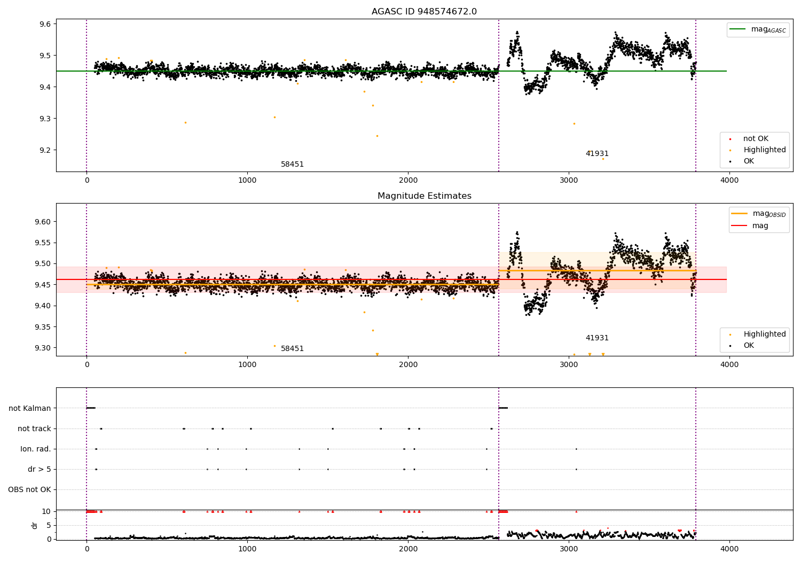The width and height of the screenshot is (801, 561).
Task: Click the 'OBS not OK' row label
Action: (29, 490)
